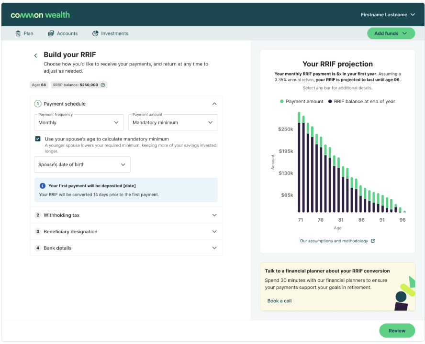The height and width of the screenshot is (344, 425).
Task: Select the first chart bar at age 71
Action: [x=299, y=162]
